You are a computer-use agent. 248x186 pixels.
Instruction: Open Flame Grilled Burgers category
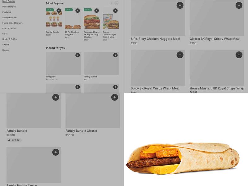coord(12,23)
